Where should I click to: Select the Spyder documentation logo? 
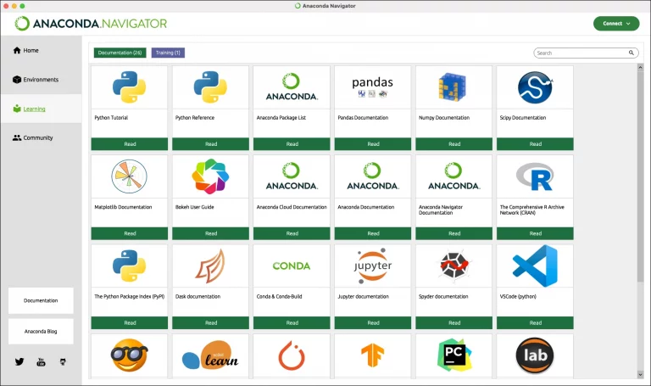(x=454, y=266)
